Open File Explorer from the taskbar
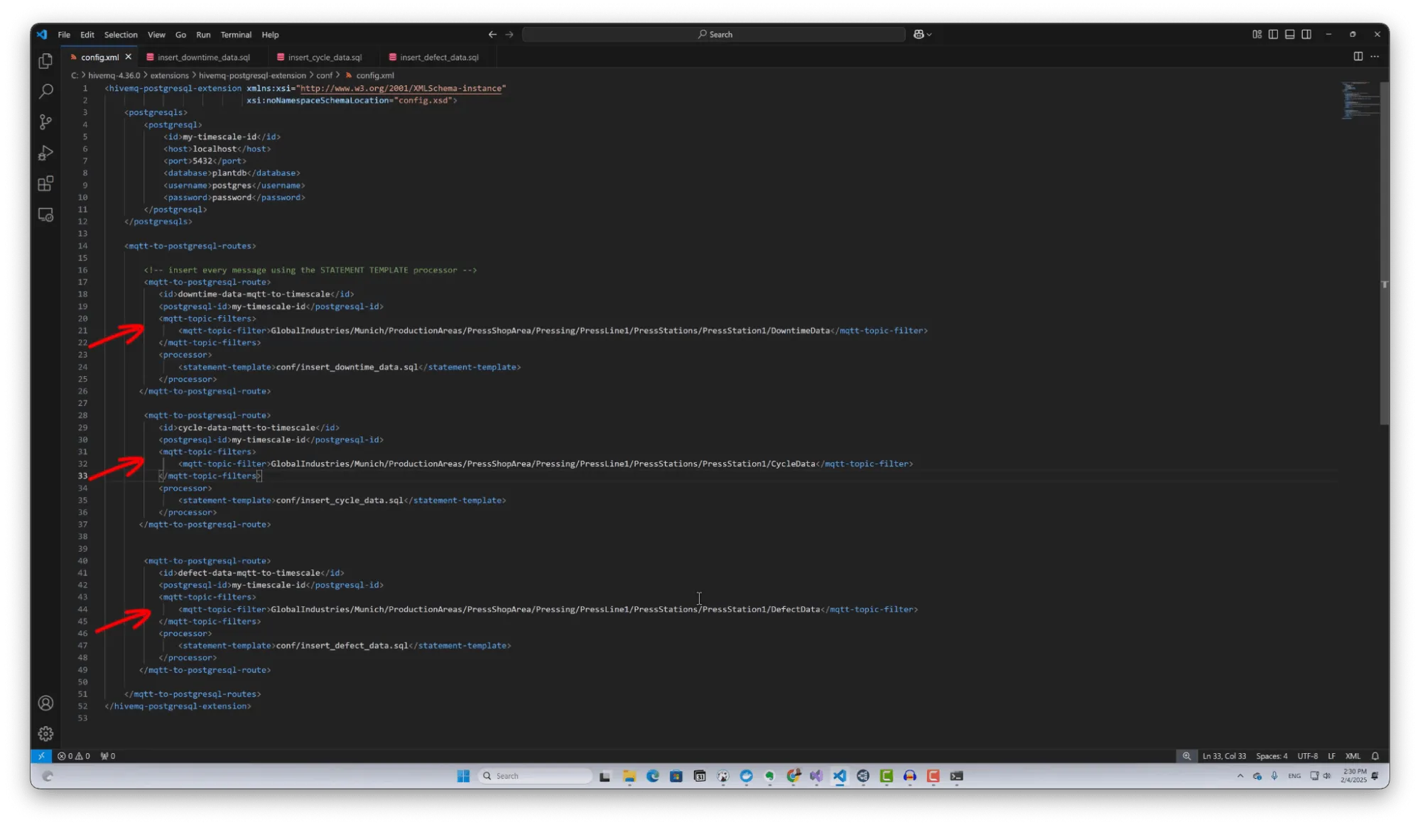The height and width of the screenshot is (827, 1420). (629, 776)
